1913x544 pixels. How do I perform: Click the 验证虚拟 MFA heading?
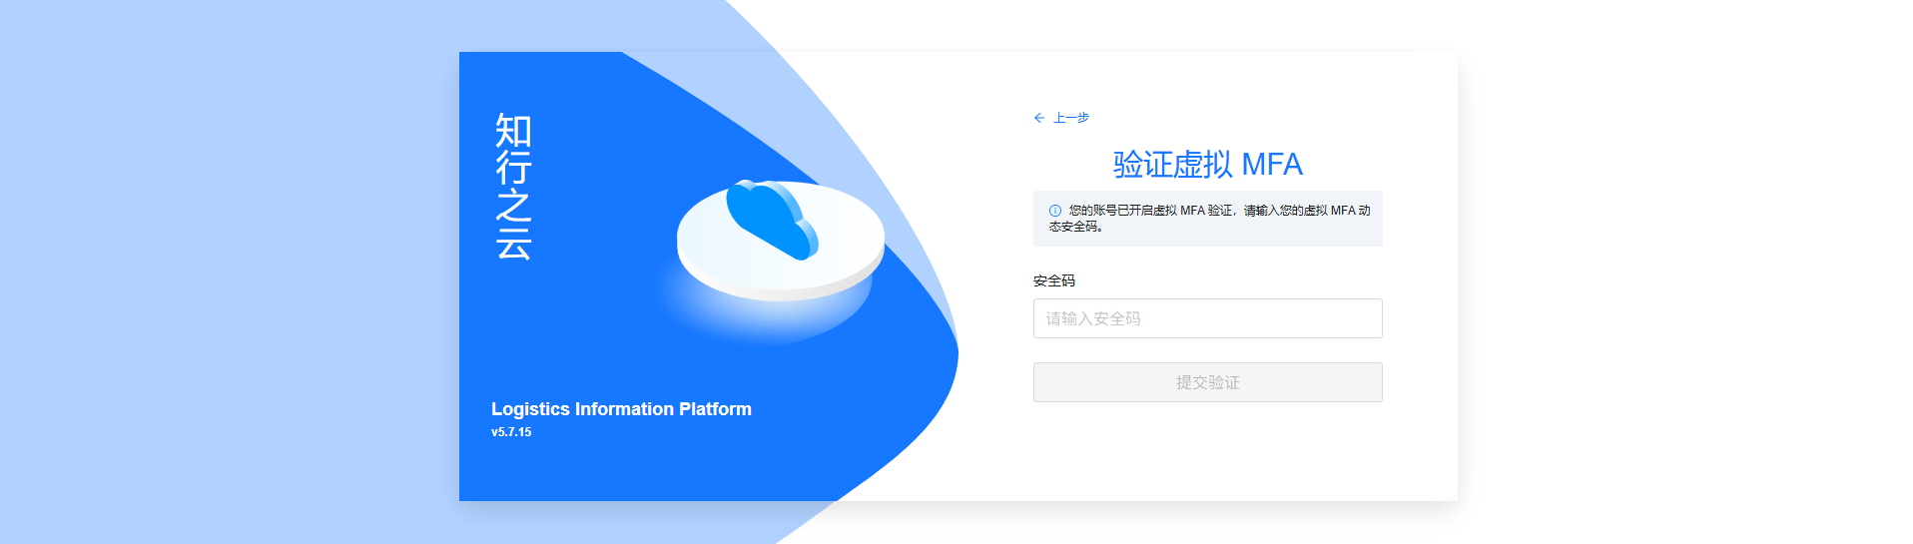tap(1207, 164)
